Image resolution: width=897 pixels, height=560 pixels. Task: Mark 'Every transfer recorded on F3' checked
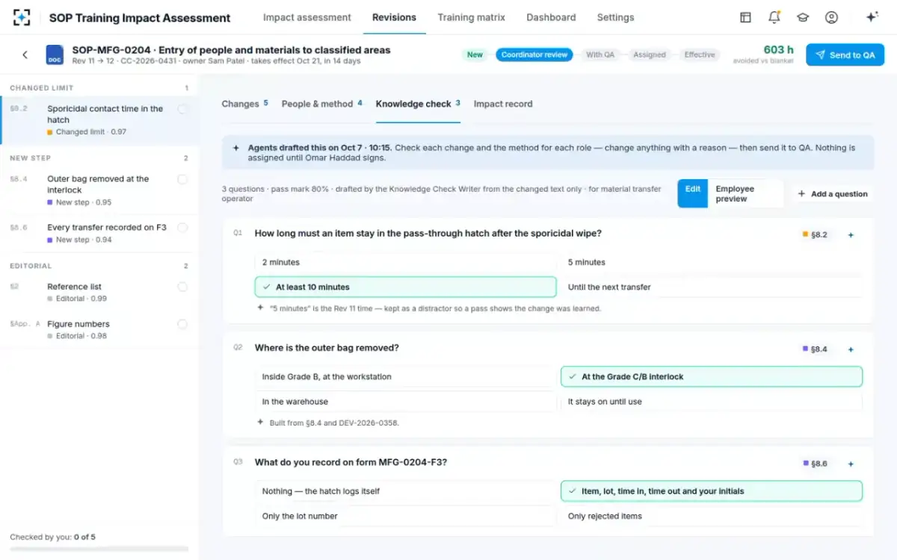tap(182, 227)
